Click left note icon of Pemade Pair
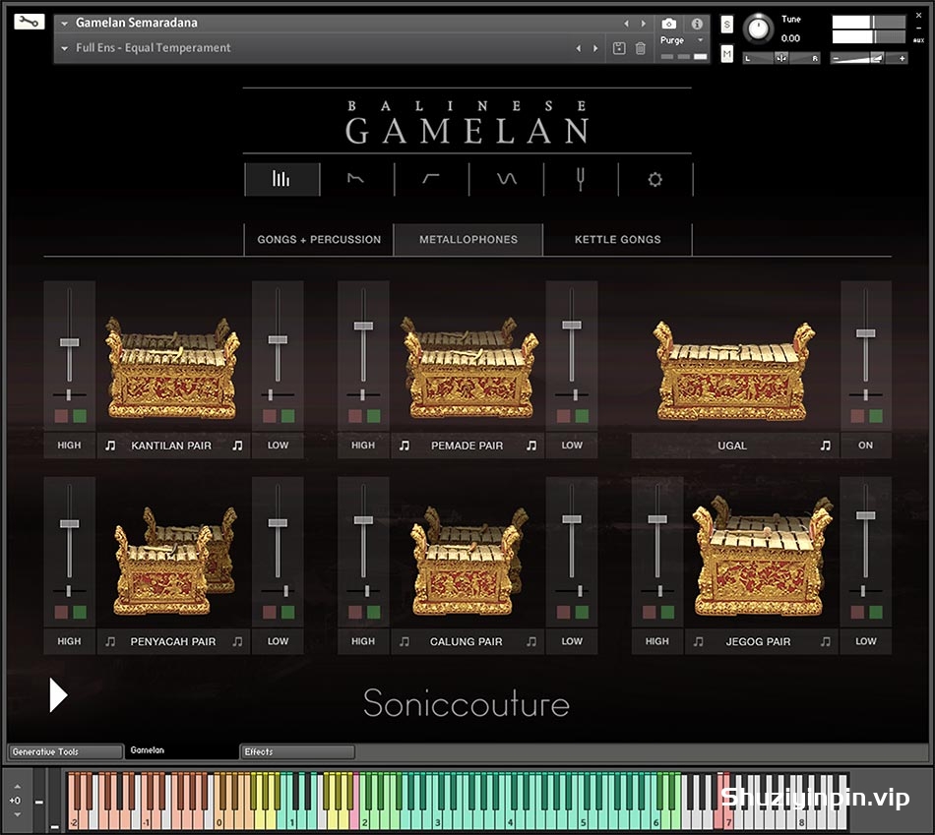The width and height of the screenshot is (935, 835). (405, 446)
